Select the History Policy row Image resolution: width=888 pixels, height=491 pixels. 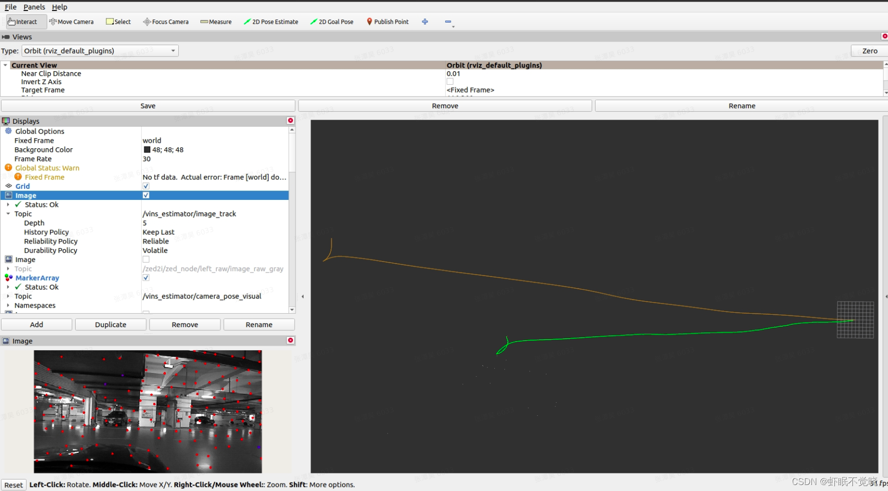tap(145, 232)
